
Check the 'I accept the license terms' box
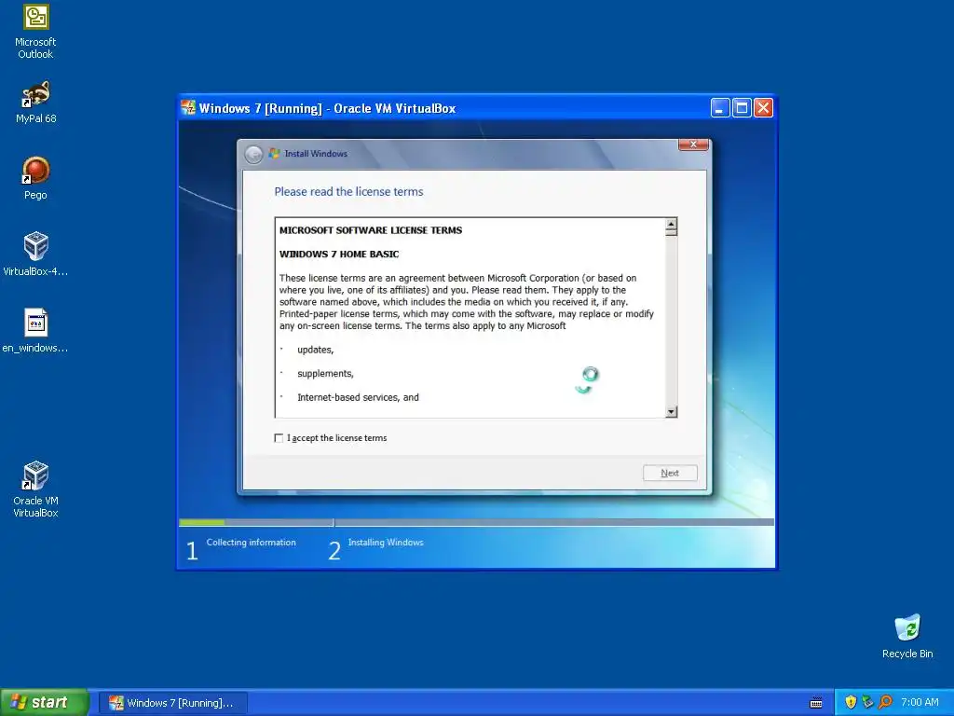pos(279,438)
